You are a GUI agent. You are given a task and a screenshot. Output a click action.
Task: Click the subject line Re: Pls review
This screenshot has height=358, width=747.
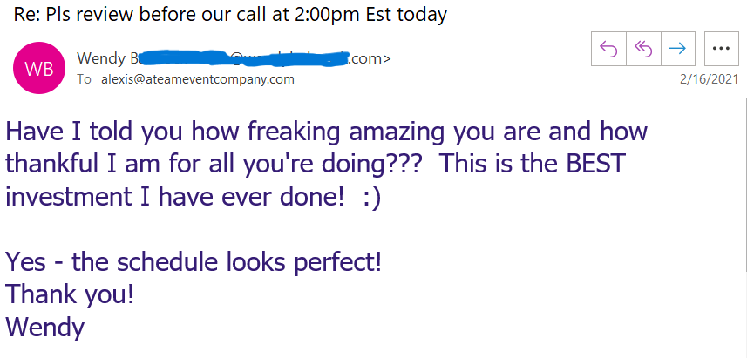[230, 14]
